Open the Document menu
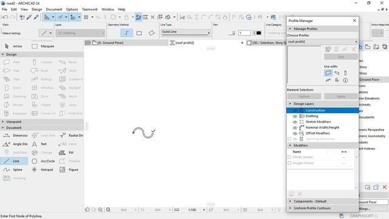This screenshot has width=389, height=219. coord(54,10)
